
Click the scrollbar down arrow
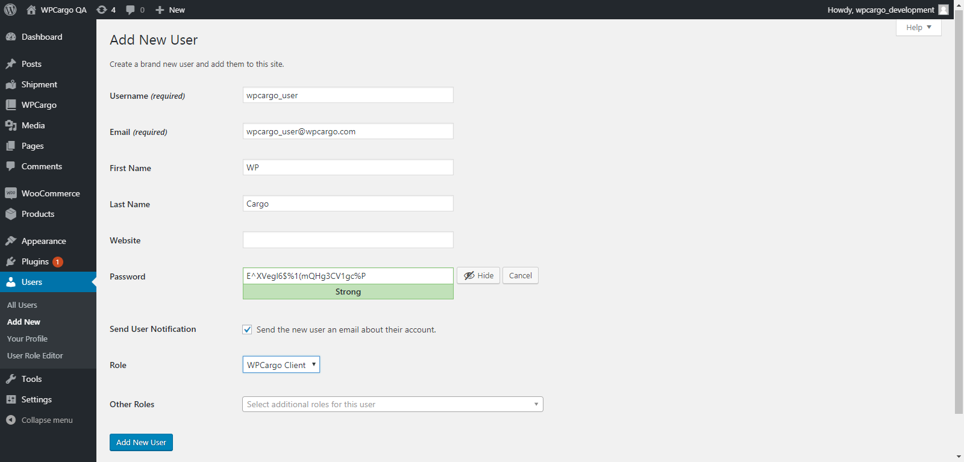(x=959, y=457)
